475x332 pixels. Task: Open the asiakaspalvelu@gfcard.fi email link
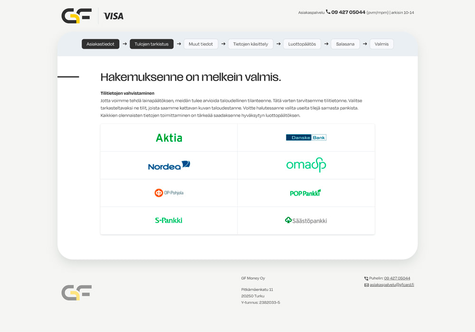point(392,285)
